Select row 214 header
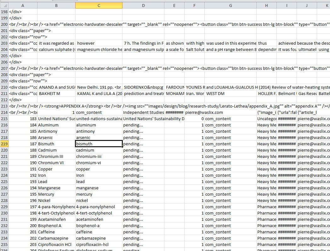This screenshot has width=330, height=251. [4, 113]
